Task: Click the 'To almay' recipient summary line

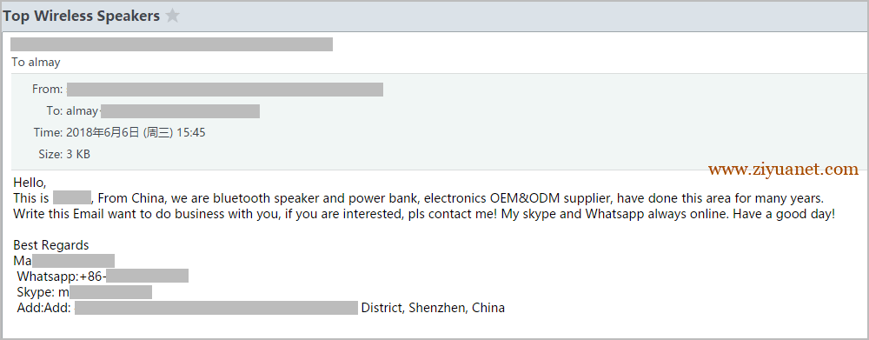Action: [x=36, y=62]
